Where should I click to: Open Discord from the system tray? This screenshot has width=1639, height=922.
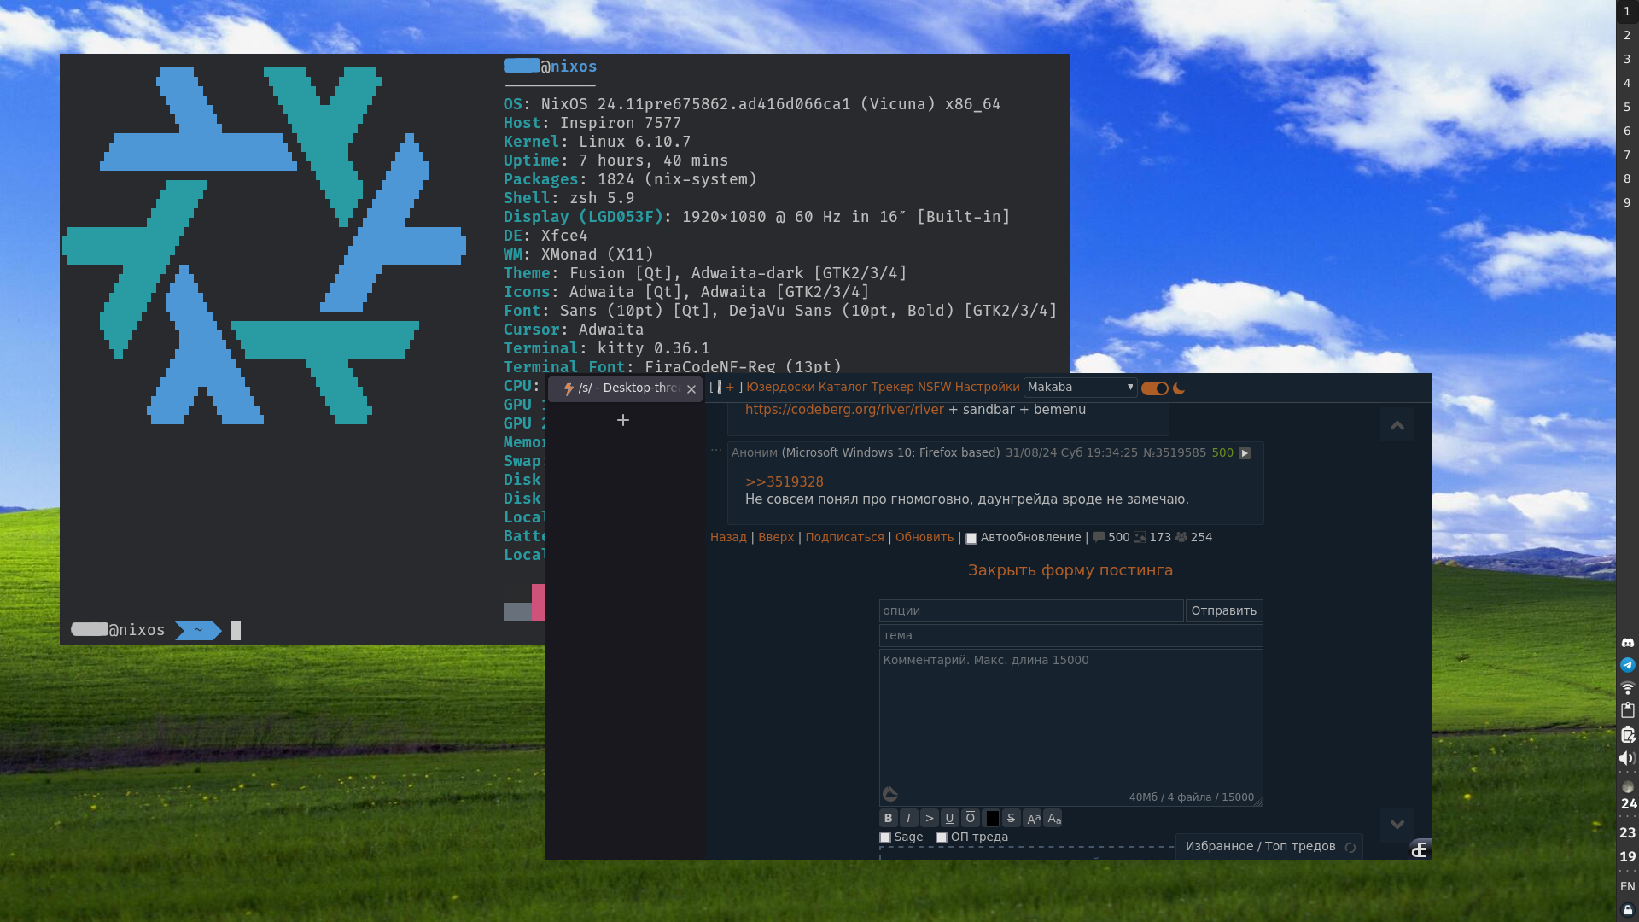pos(1627,642)
